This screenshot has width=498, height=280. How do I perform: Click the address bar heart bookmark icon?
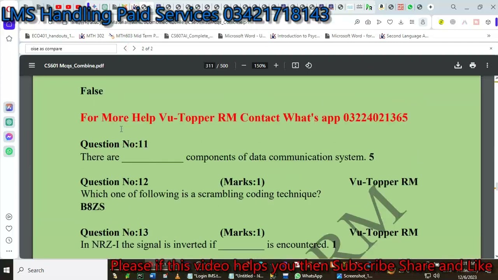pos(390,22)
